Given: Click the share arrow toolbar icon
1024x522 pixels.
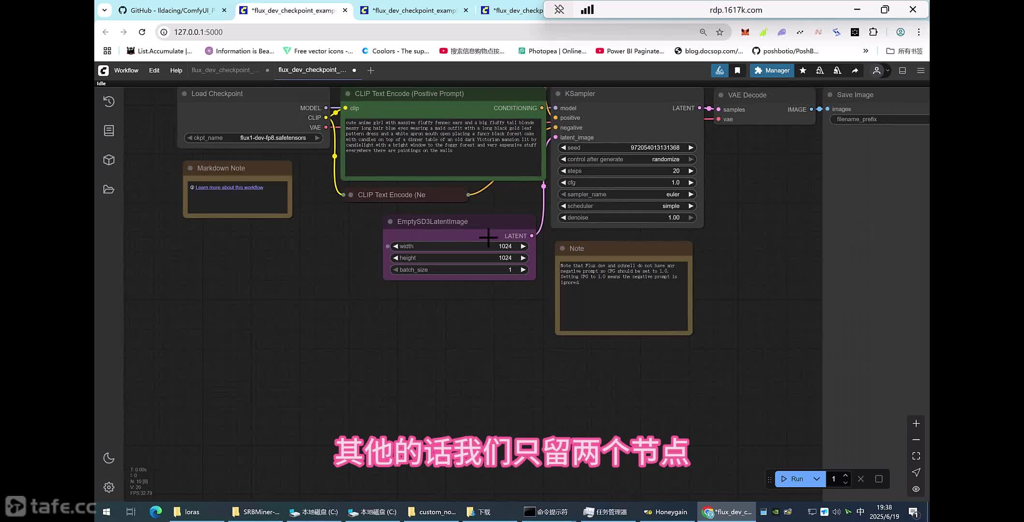Looking at the screenshot, I should point(855,71).
